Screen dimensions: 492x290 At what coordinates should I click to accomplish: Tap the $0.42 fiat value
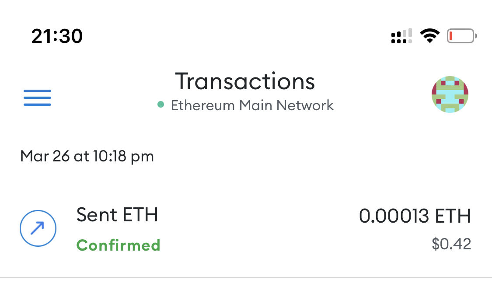[451, 244]
